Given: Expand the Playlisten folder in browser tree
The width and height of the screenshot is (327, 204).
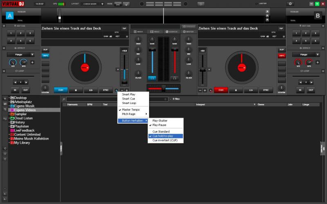Looking at the screenshot, I should tap(9, 126).
